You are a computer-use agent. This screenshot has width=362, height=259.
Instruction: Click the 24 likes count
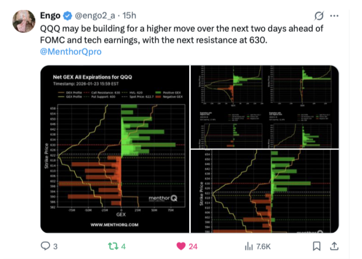coord(193,246)
